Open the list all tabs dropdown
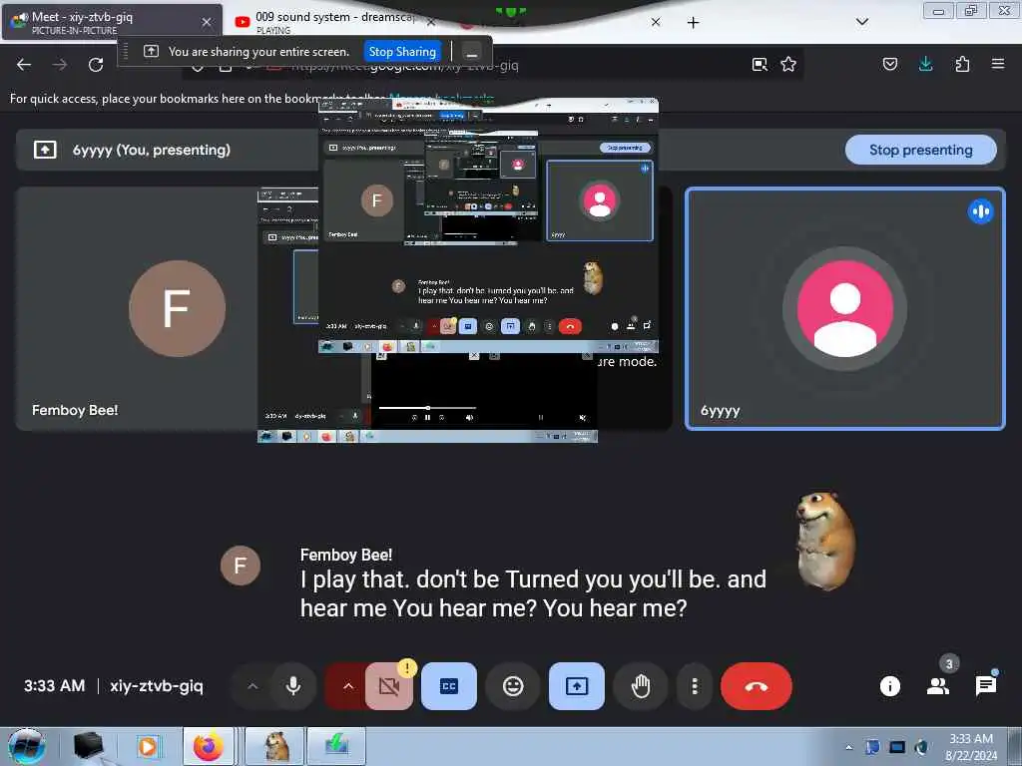 tap(862, 22)
